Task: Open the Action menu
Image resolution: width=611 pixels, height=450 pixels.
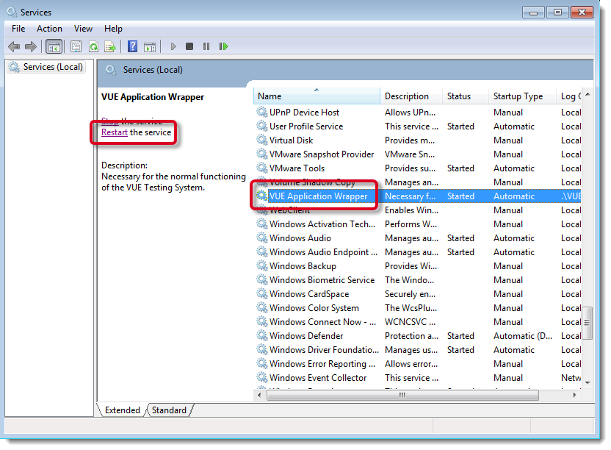Action: click(x=49, y=29)
